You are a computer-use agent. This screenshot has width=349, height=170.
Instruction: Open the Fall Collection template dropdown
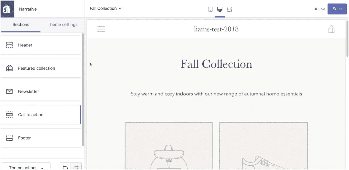[x=105, y=8]
